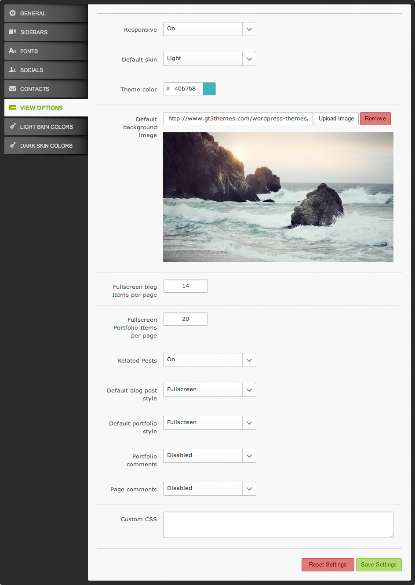
Task: Click the Save Settings button
Action: [379, 565]
